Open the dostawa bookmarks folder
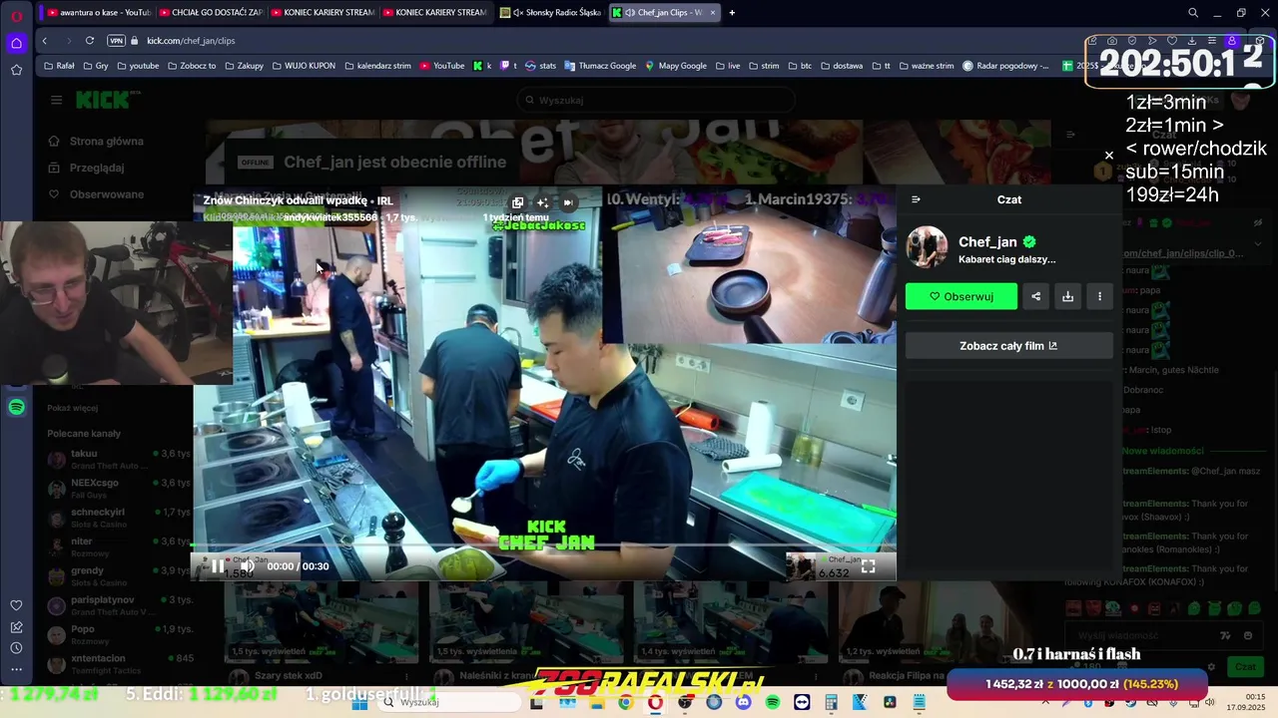 (x=841, y=66)
